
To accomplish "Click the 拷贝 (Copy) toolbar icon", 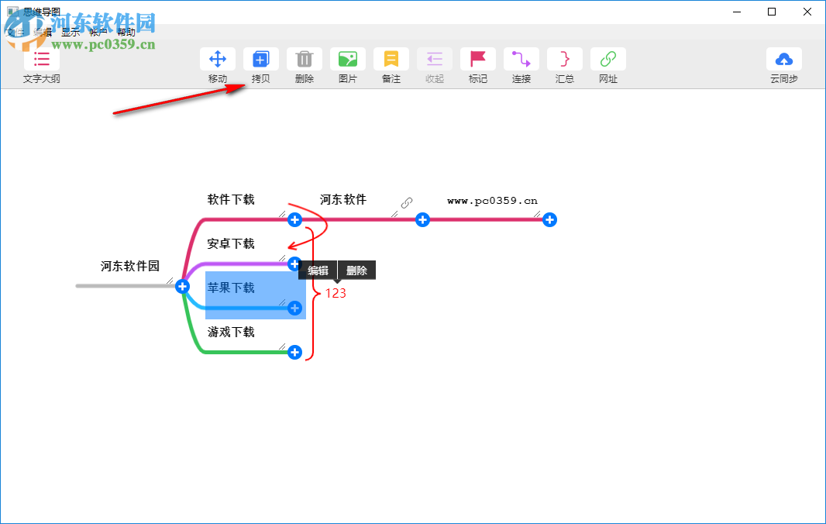I will (x=261, y=59).
